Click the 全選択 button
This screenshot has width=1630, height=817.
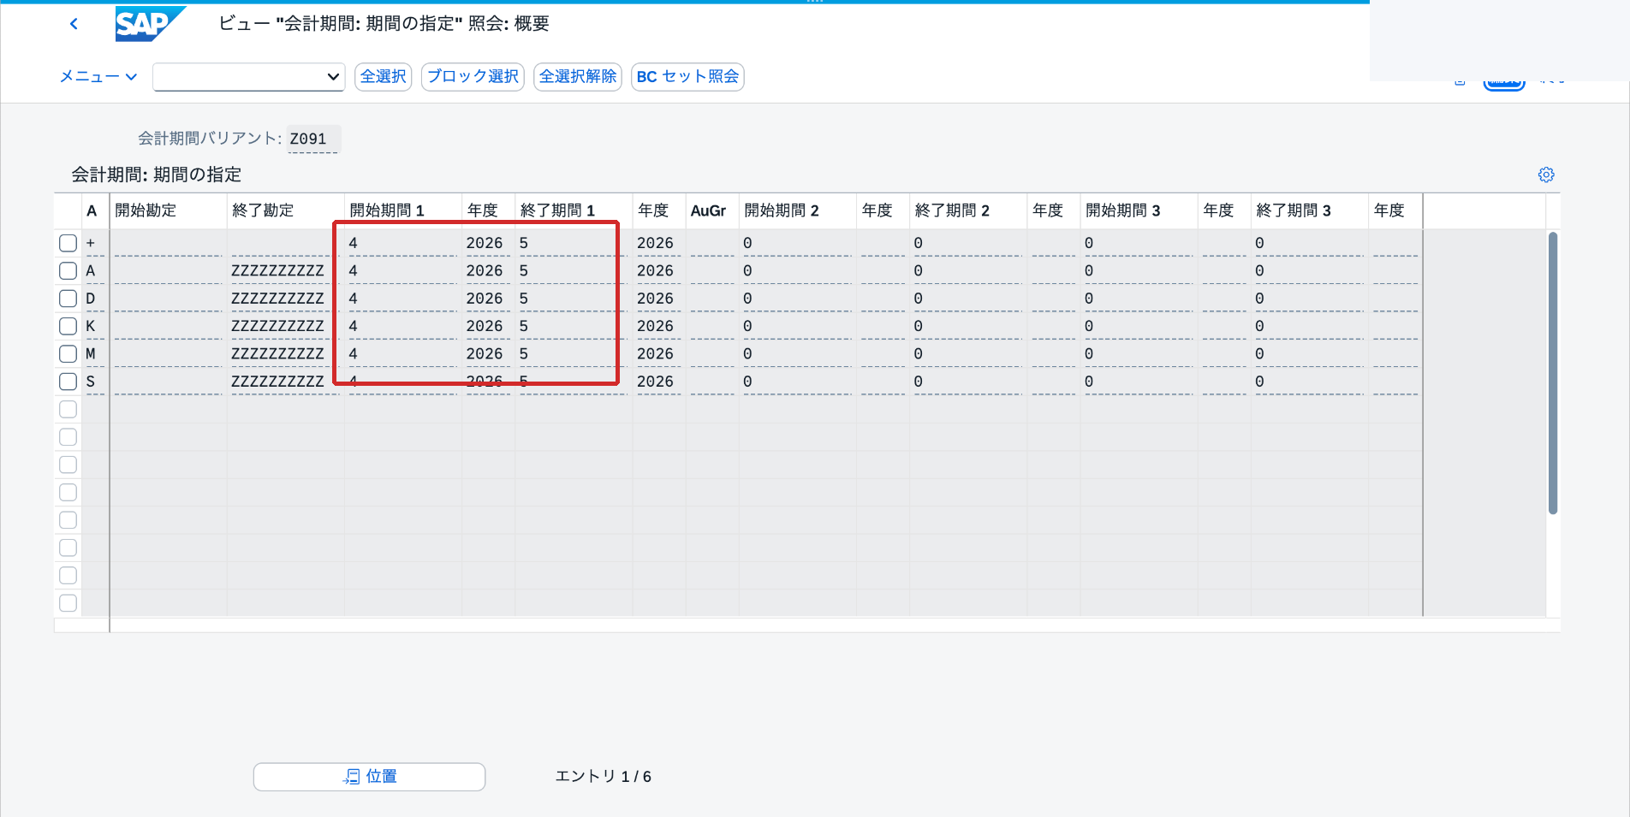(x=384, y=77)
